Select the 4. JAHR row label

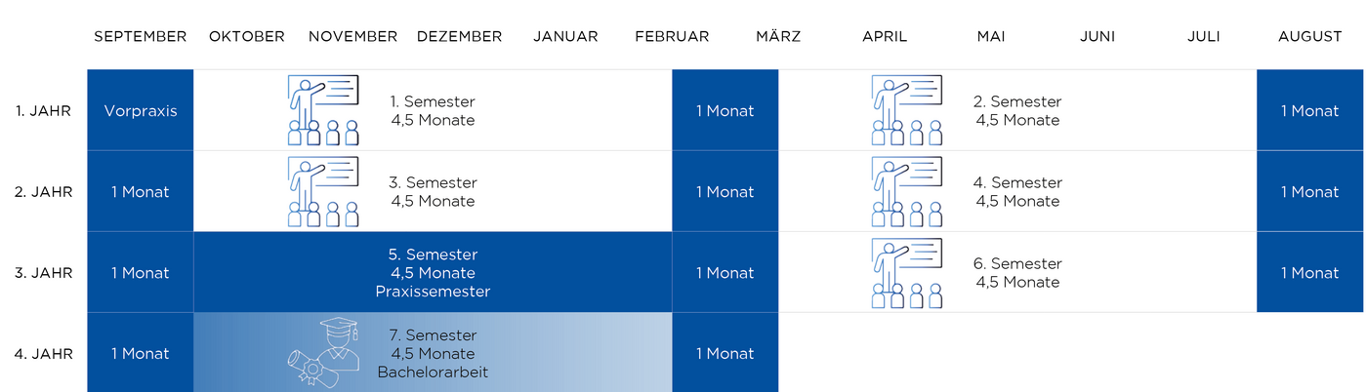(44, 354)
